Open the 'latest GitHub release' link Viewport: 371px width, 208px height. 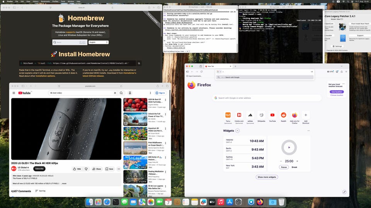point(93,76)
